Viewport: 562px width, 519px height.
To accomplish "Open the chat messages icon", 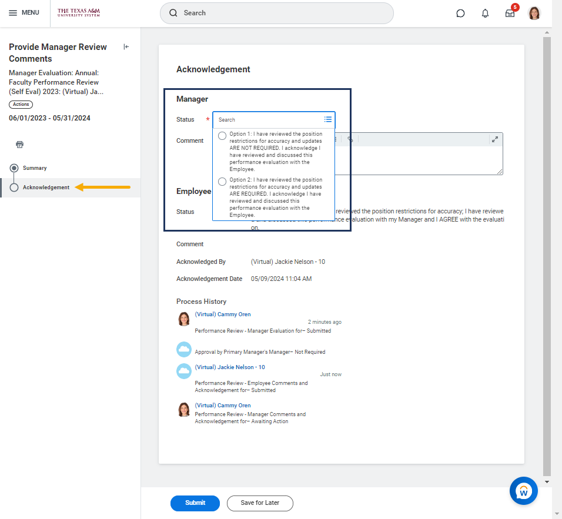I will pyautogui.click(x=461, y=14).
